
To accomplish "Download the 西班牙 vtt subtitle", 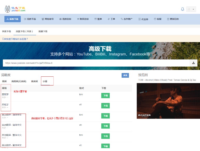I will 106,106.
